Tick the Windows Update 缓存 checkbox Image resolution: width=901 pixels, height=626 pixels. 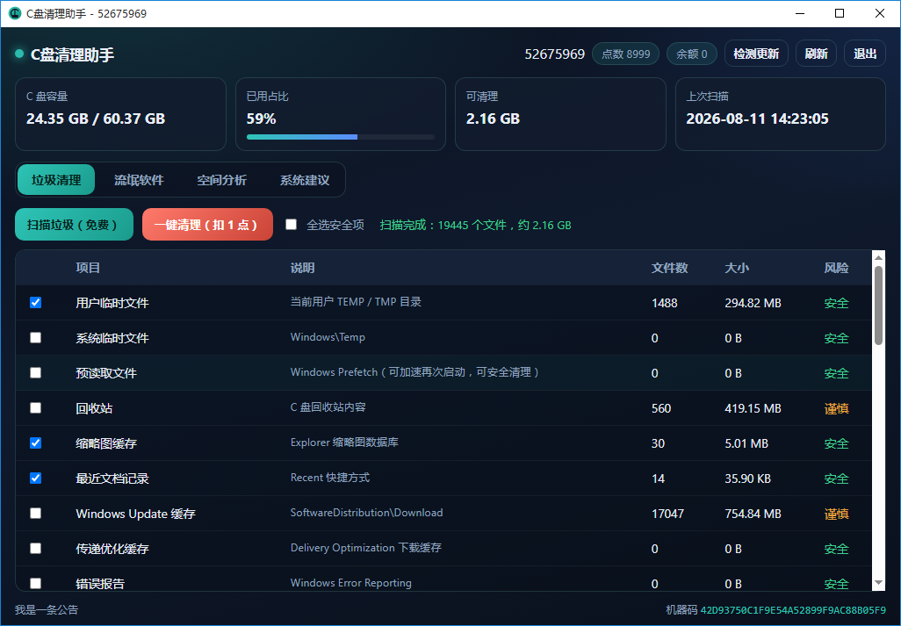point(36,513)
